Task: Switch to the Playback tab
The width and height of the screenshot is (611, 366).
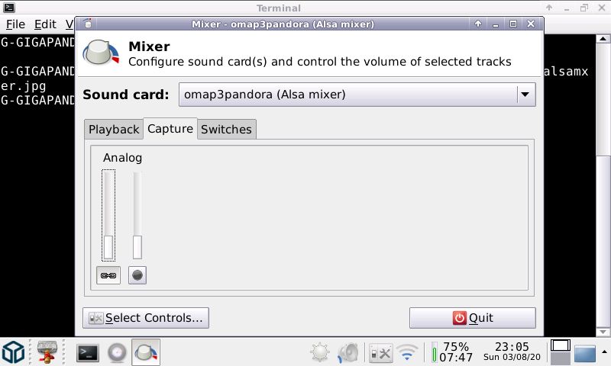Action: tap(114, 130)
